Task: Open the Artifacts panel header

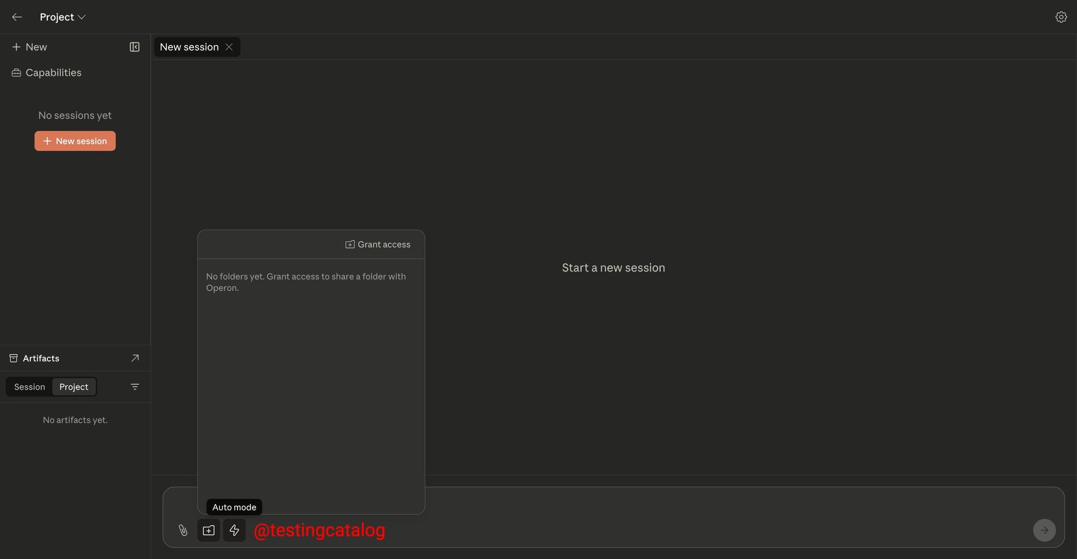Action: click(x=41, y=359)
